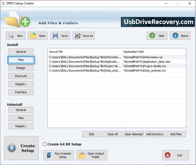
Task: Select the Install Files section
Action: (x=21, y=60)
